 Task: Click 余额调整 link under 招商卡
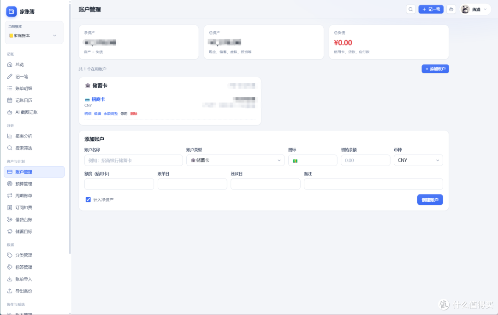click(111, 114)
